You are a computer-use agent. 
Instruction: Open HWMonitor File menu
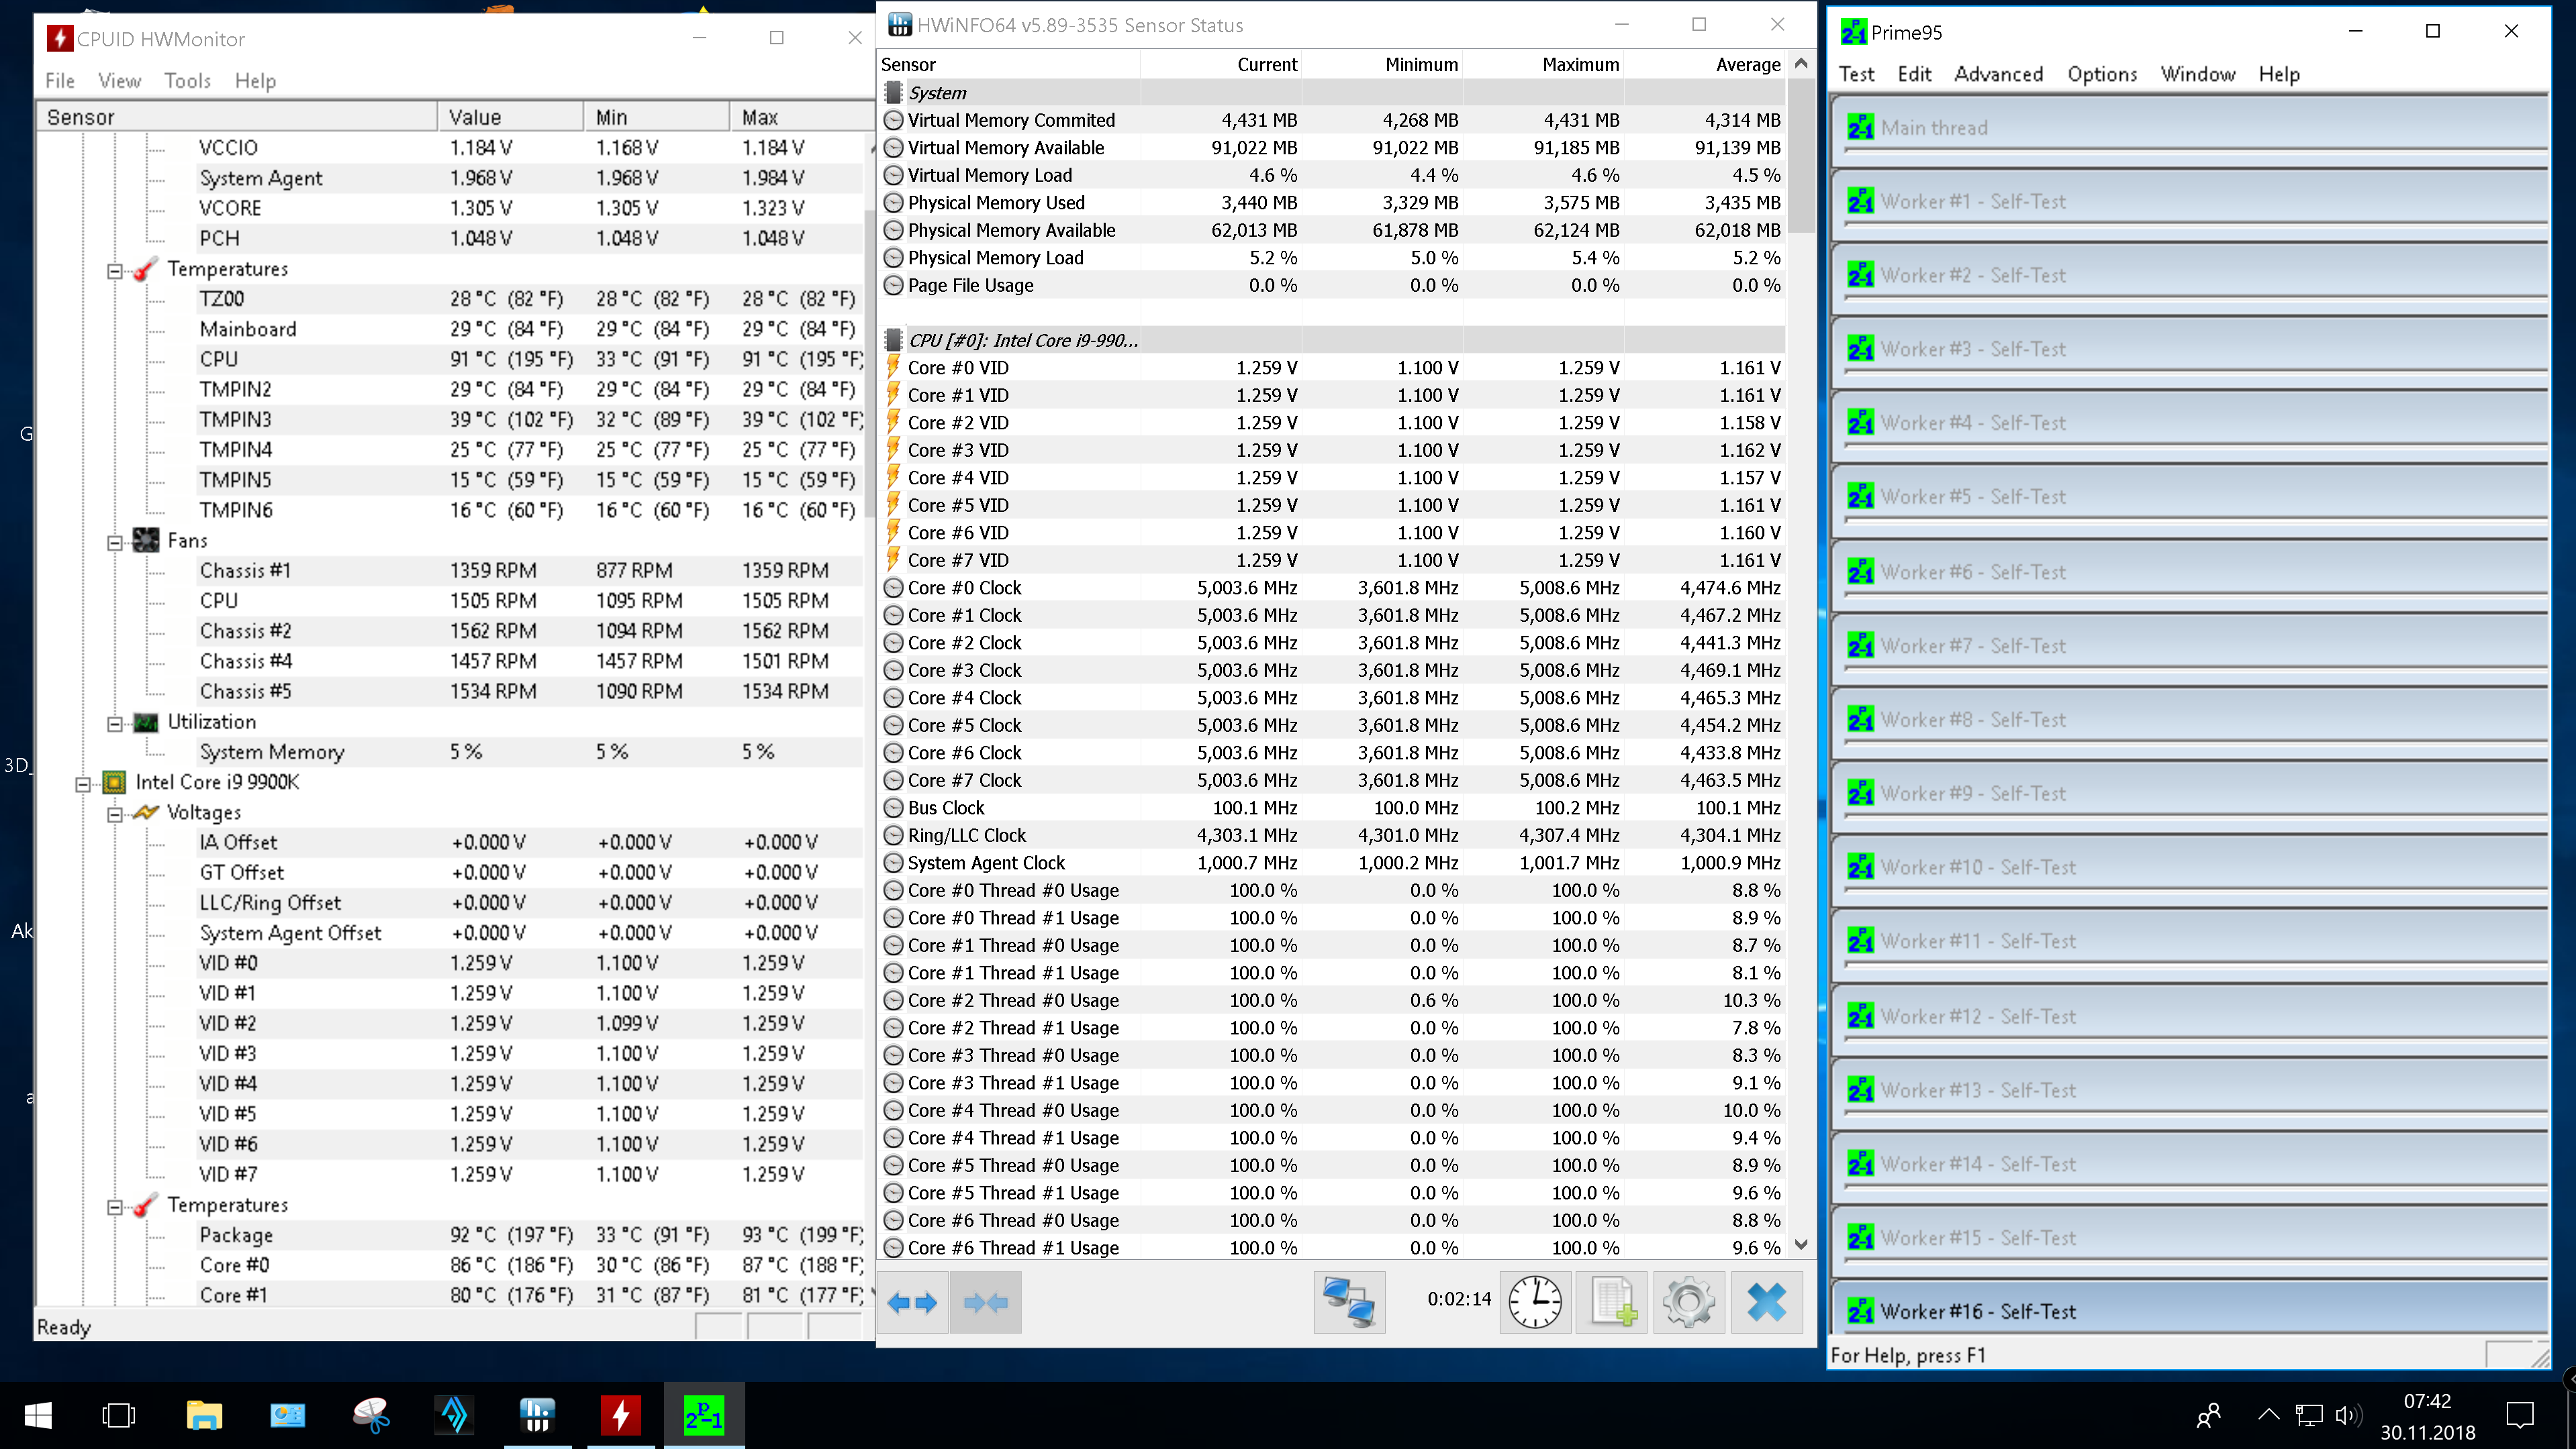tap(60, 80)
